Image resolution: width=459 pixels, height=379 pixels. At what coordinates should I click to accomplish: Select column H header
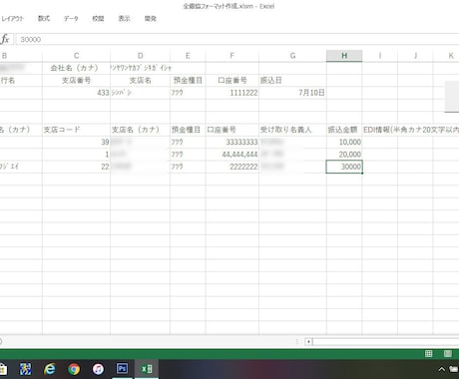click(344, 56)
